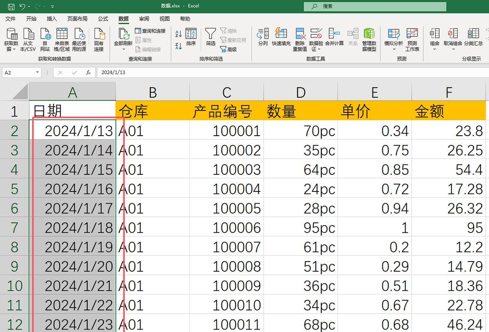This screenshot has height=332, width=489.
Task: Select column B header
Action: click(152, 92)
